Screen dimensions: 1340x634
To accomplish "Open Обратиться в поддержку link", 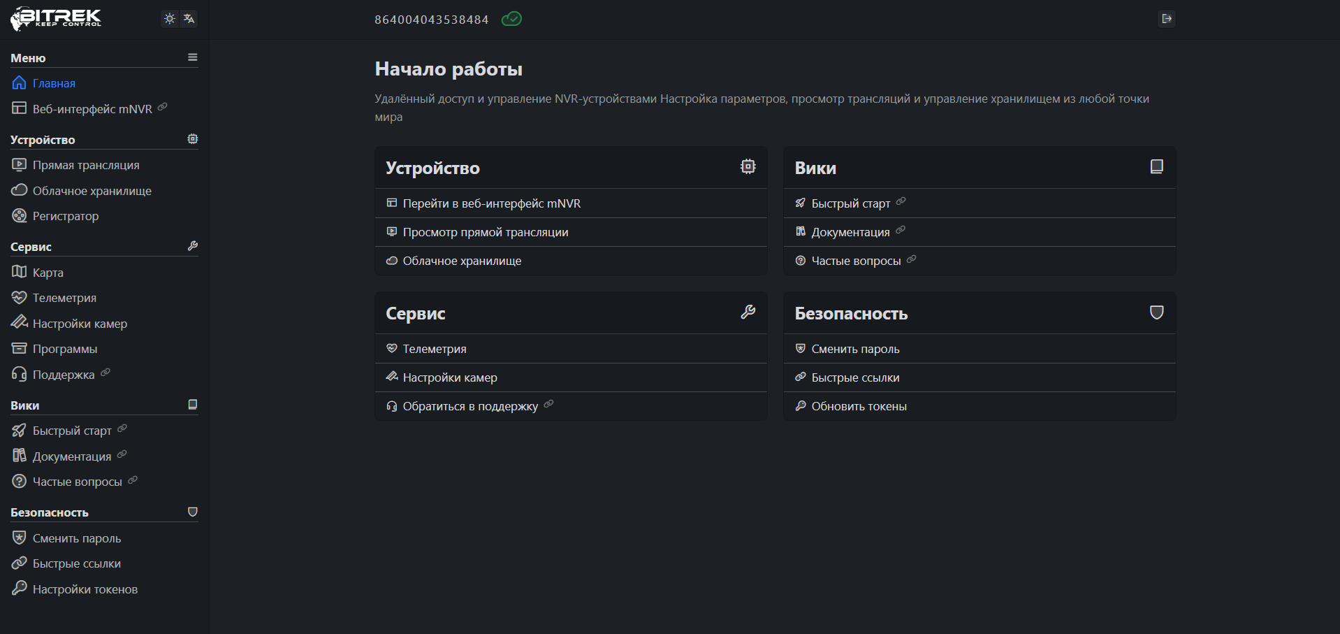I will pos(470,406).
